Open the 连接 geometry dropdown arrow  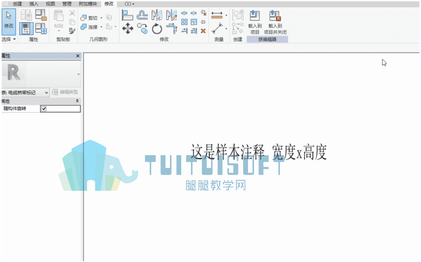coord(101,27)
